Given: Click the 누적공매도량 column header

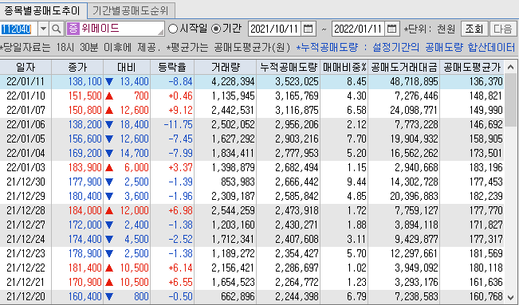Looking at the screenshot, I should click(289, 67).
